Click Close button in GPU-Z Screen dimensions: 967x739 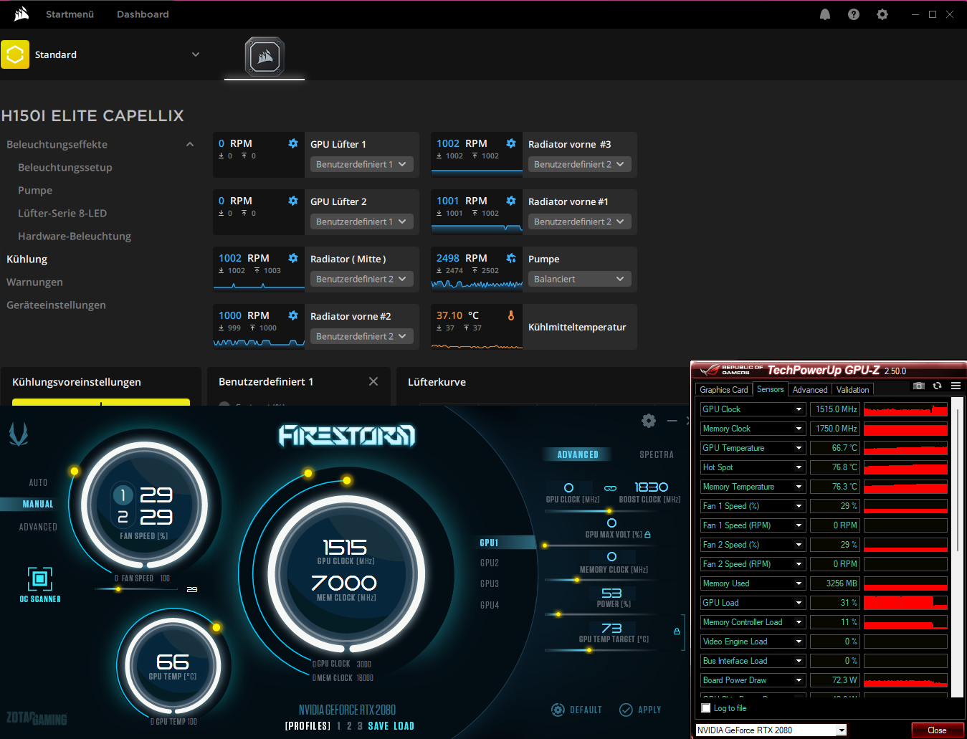[937, 730]
